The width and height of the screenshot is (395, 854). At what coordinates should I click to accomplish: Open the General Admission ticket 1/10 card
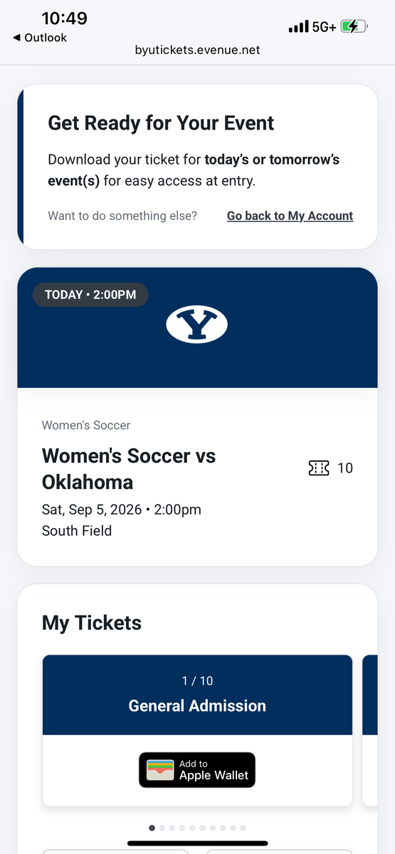tap(197, 730)
